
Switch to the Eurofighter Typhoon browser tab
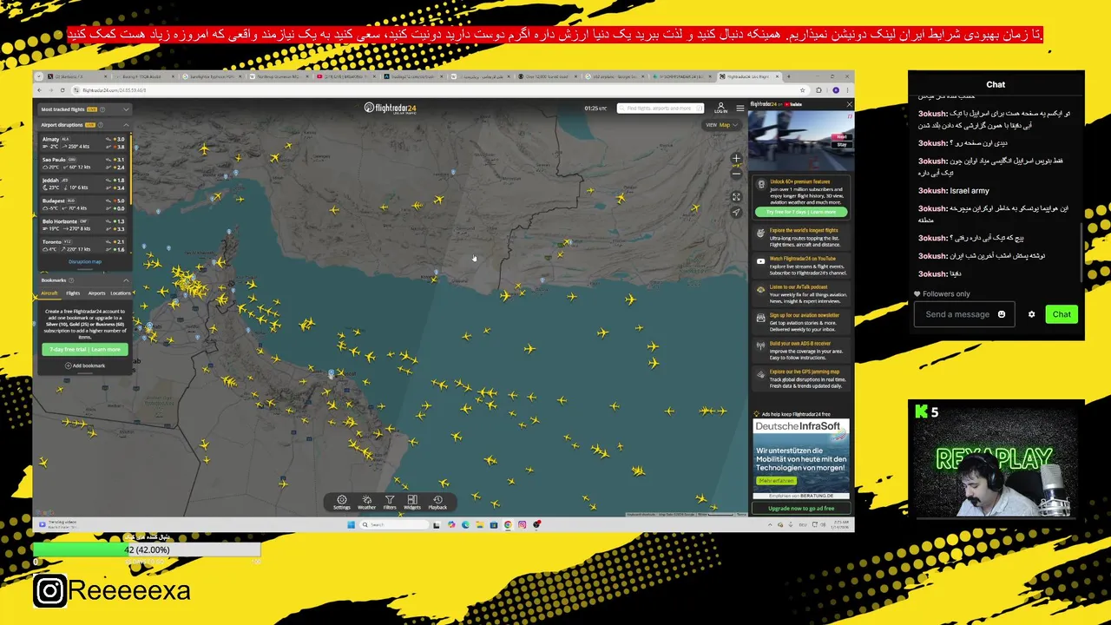click(x=211, y=76)
